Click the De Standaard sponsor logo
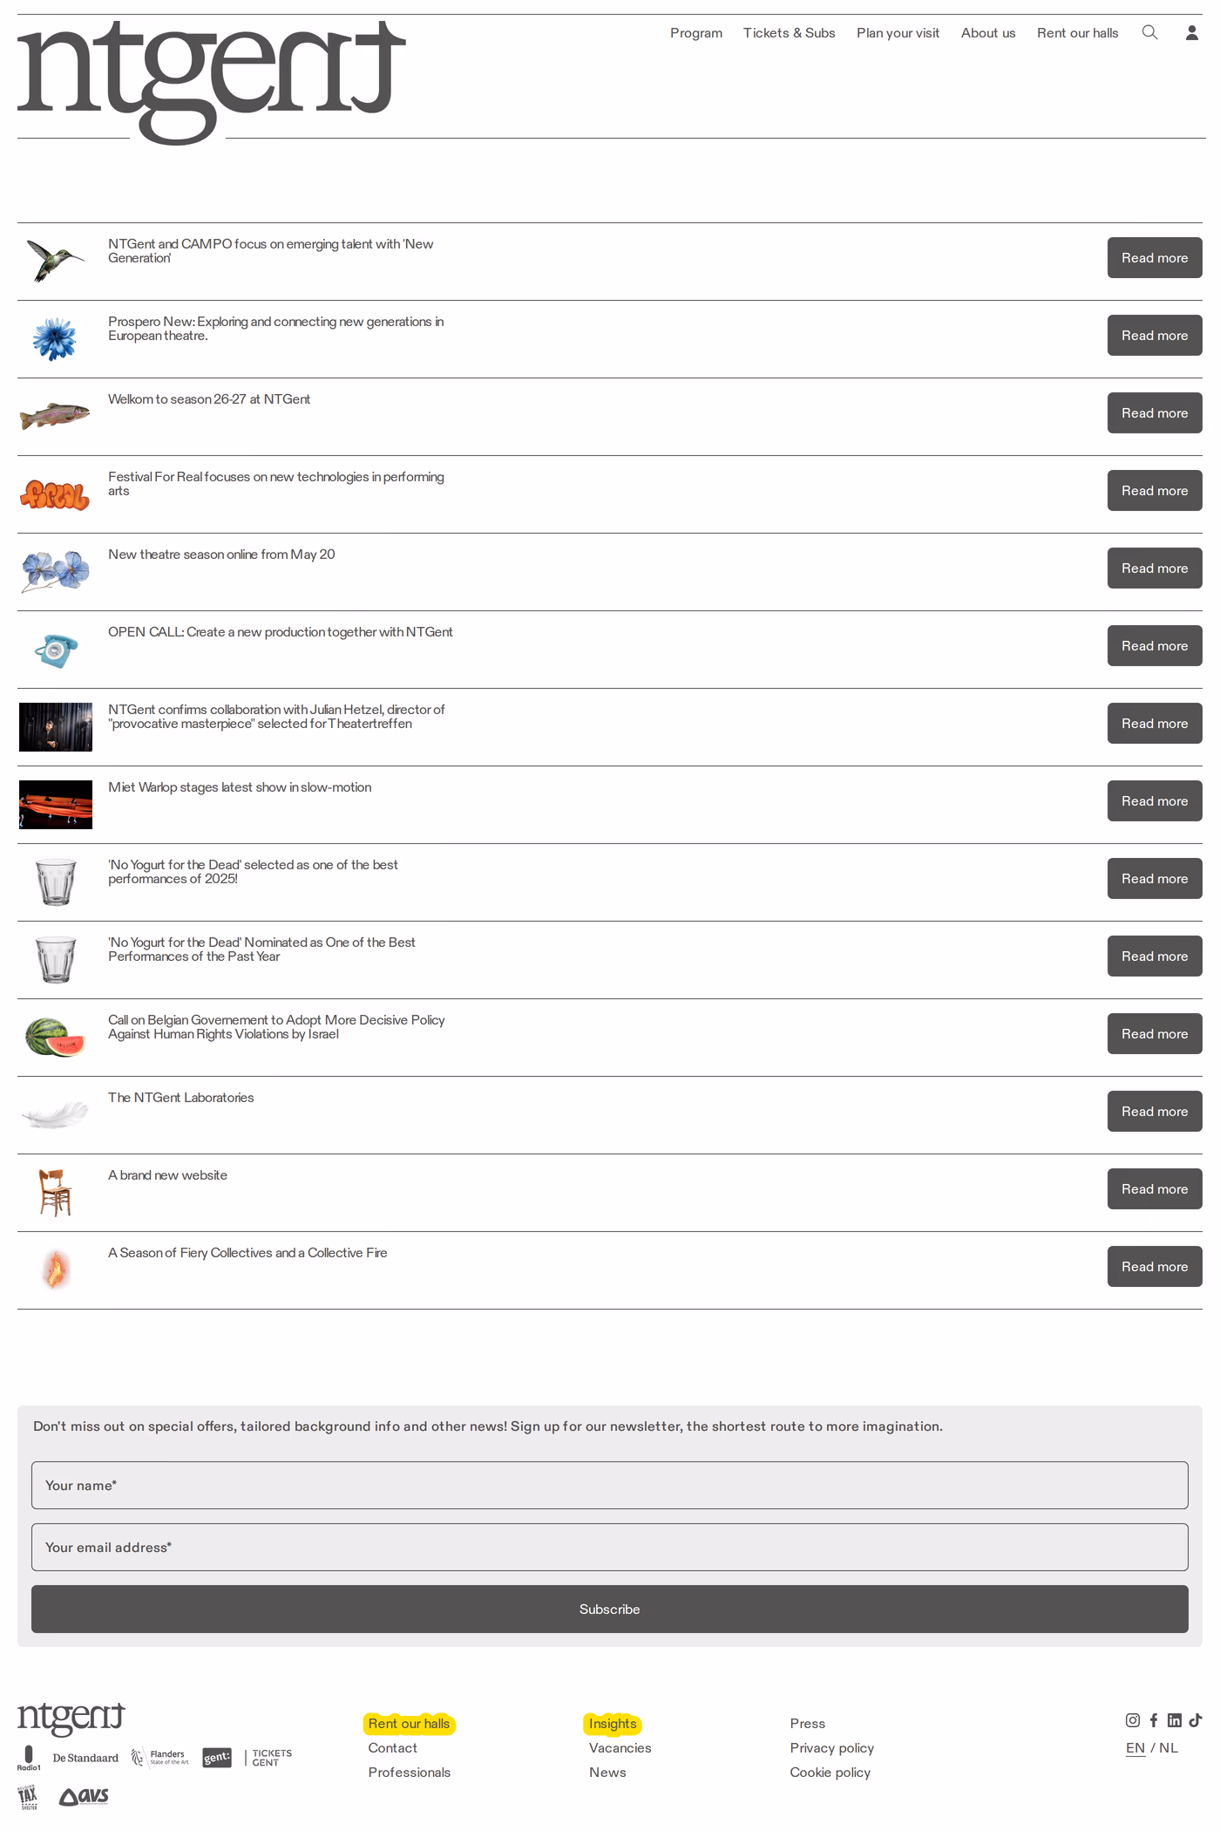 tap(85, 1757)
